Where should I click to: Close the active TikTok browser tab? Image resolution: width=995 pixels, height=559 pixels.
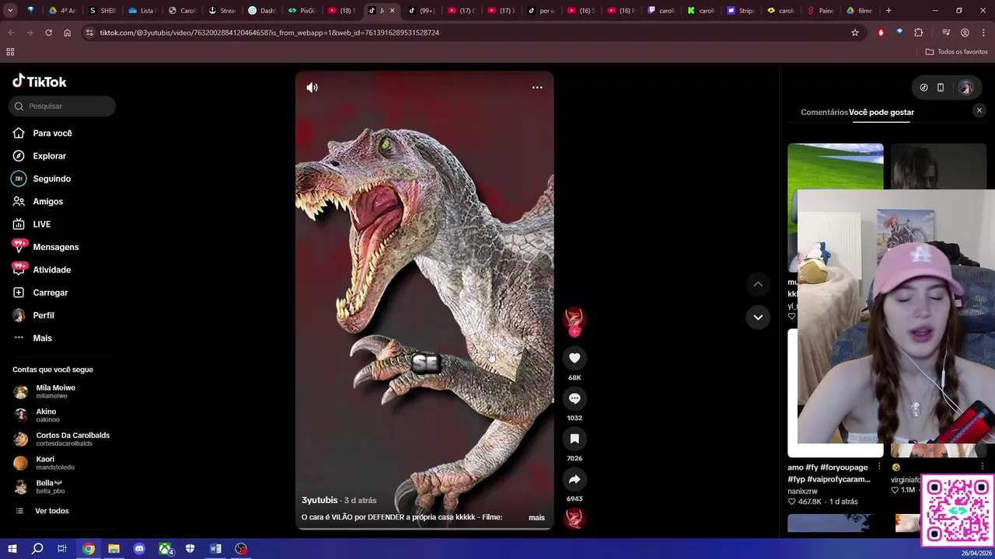[392, 11]
